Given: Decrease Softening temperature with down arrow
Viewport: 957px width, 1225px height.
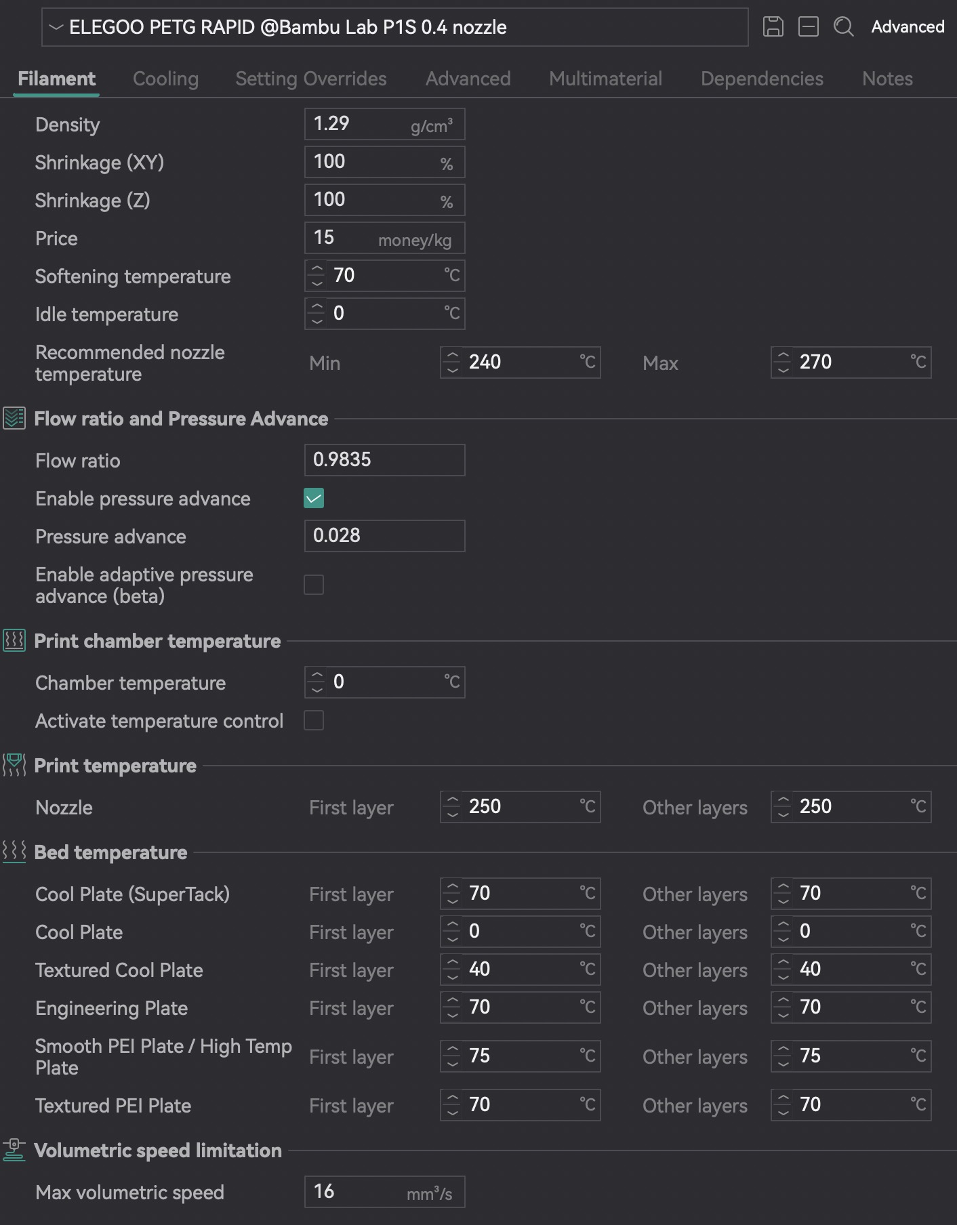Looking at the screenshot, I should click(317, 283).
